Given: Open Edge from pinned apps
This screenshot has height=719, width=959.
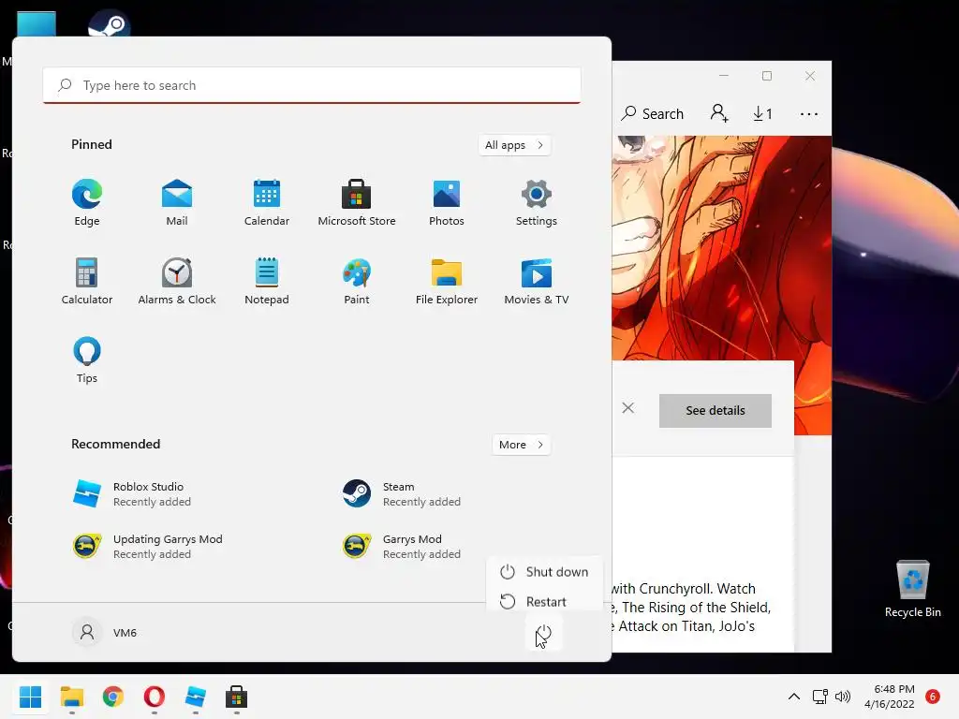Looking at the screenshot, I should [87, 203].
